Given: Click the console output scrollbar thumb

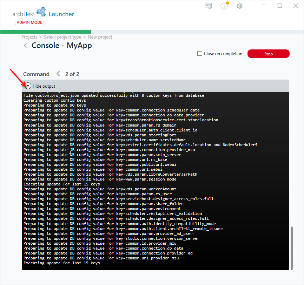Looking at the screenshot, I should 292,248.
